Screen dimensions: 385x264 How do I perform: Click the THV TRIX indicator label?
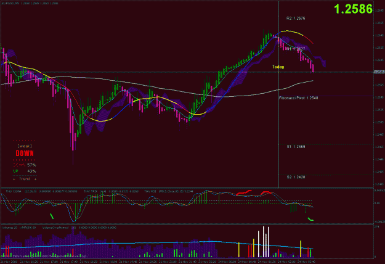point(91,191)
